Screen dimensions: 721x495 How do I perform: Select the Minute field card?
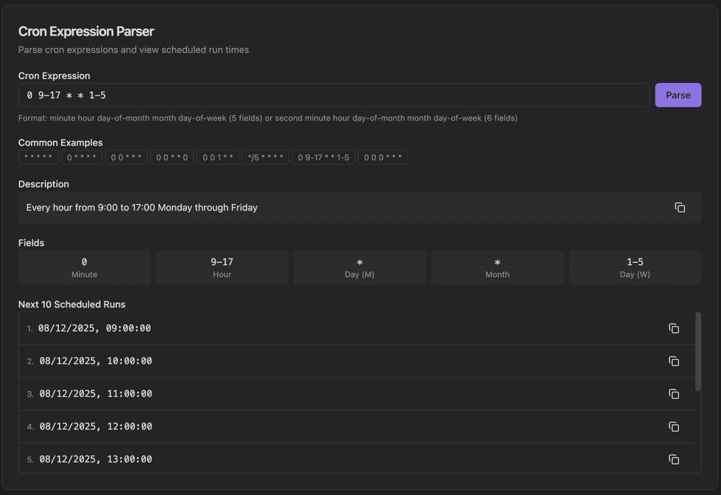(x=84, y=267)
